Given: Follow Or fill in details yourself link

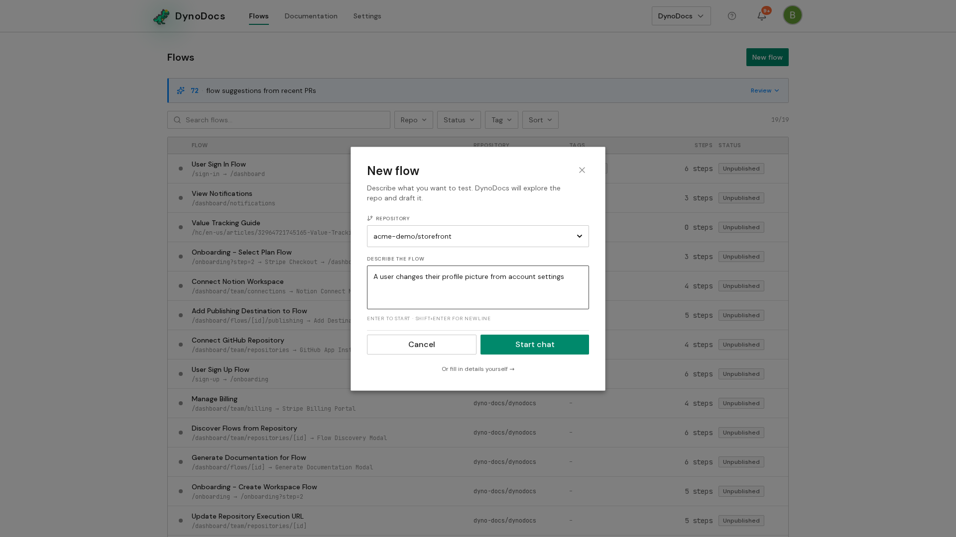Looking at the screenshot, I should [x=478, y=369].
